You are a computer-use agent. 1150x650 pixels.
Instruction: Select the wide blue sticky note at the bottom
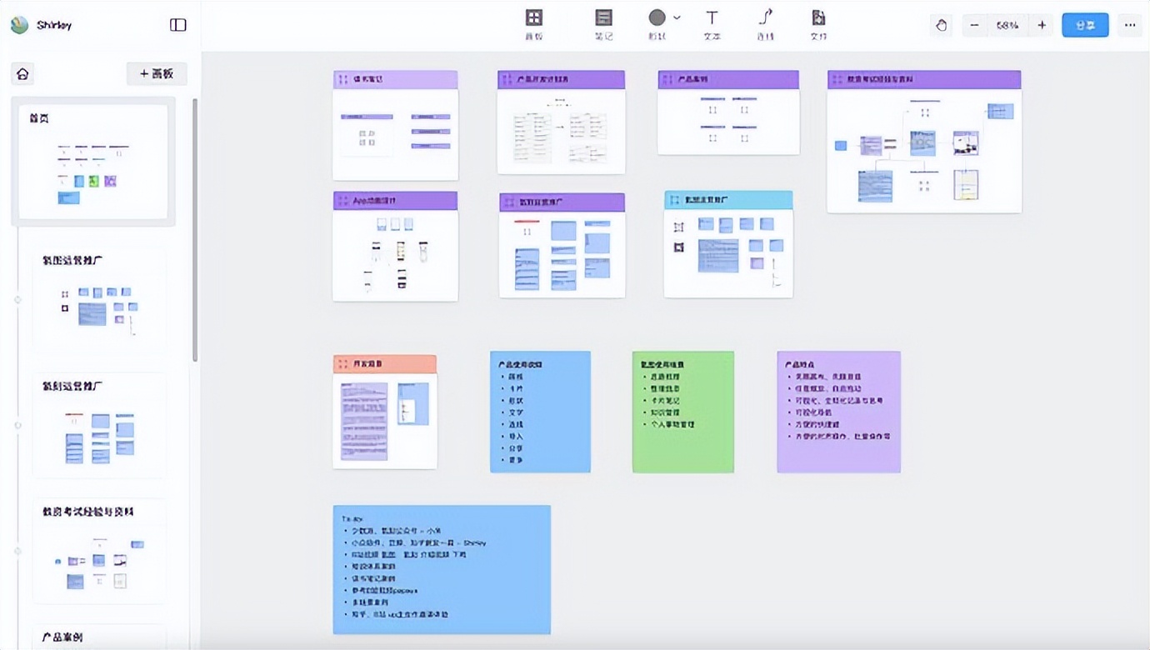[x=442, y=569]
